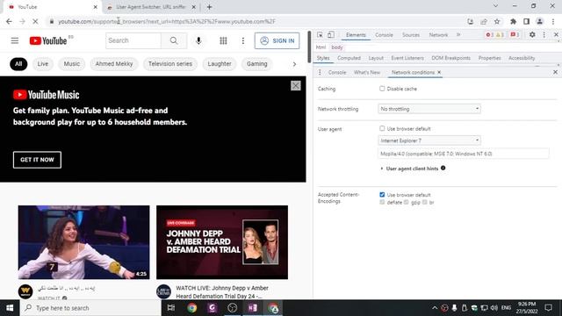Switch to the Elements panel
The height and width of the screenshot is (316, 562).
click(x=356, y=35)
